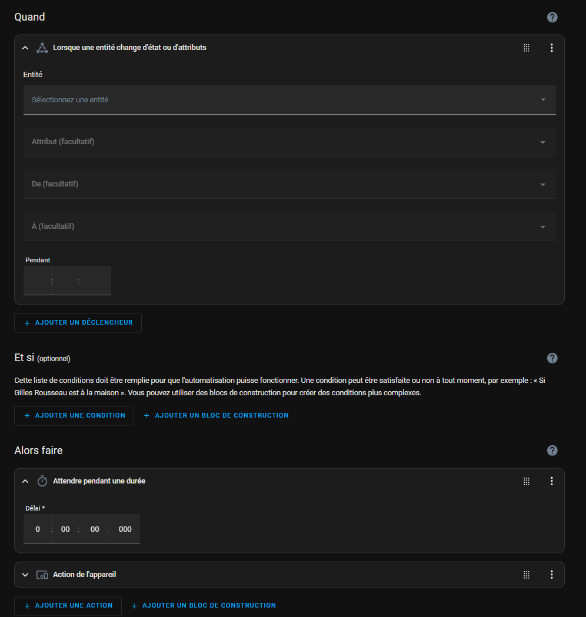Click Ajouter une action button

pos(68,605)
